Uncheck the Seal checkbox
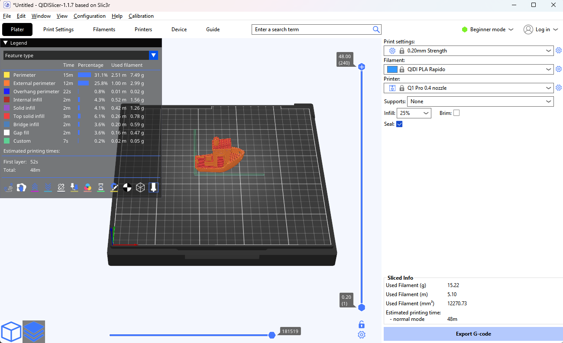 (399, 124)
